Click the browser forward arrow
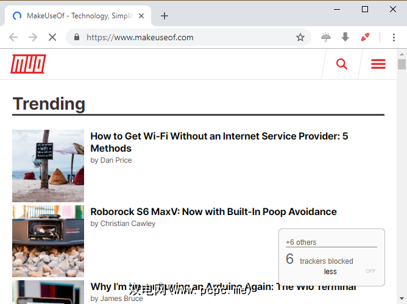This screenshot has height=304, width=407. click(33, 37)
